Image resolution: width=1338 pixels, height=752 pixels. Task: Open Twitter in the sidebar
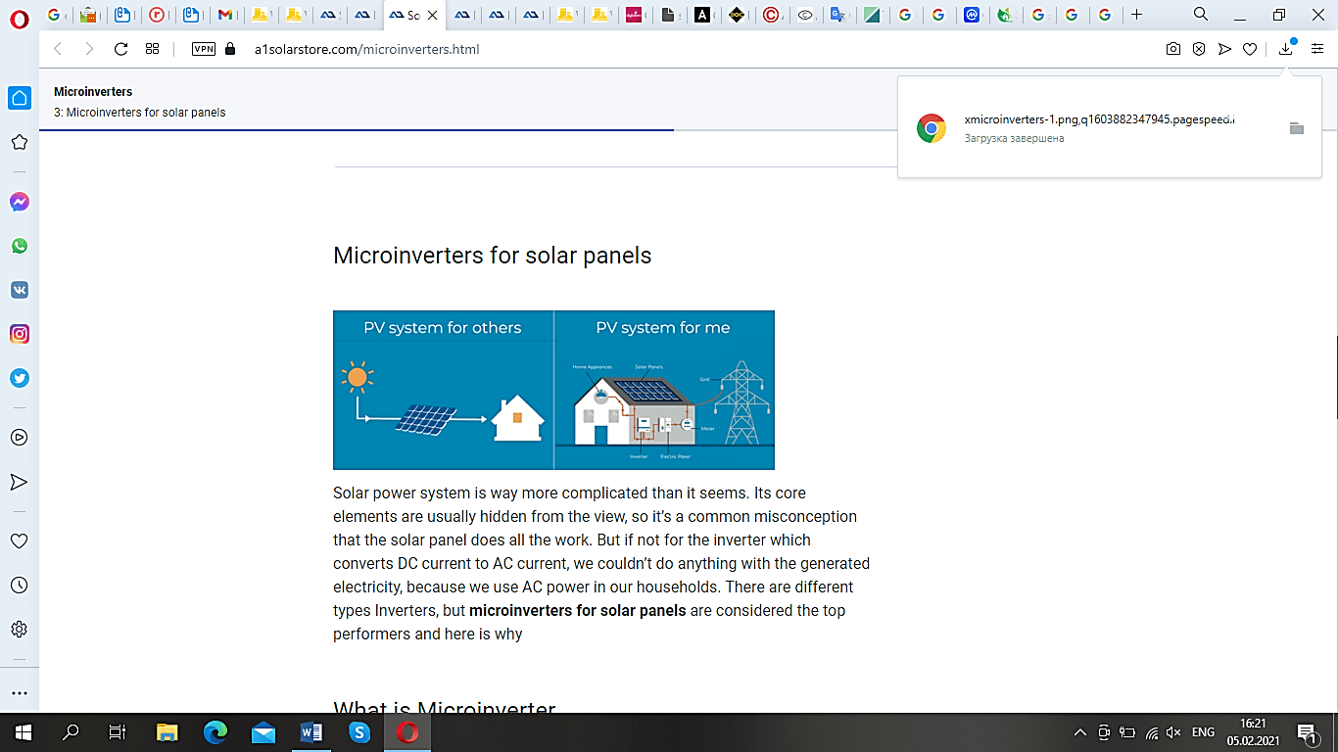point(19,378)
